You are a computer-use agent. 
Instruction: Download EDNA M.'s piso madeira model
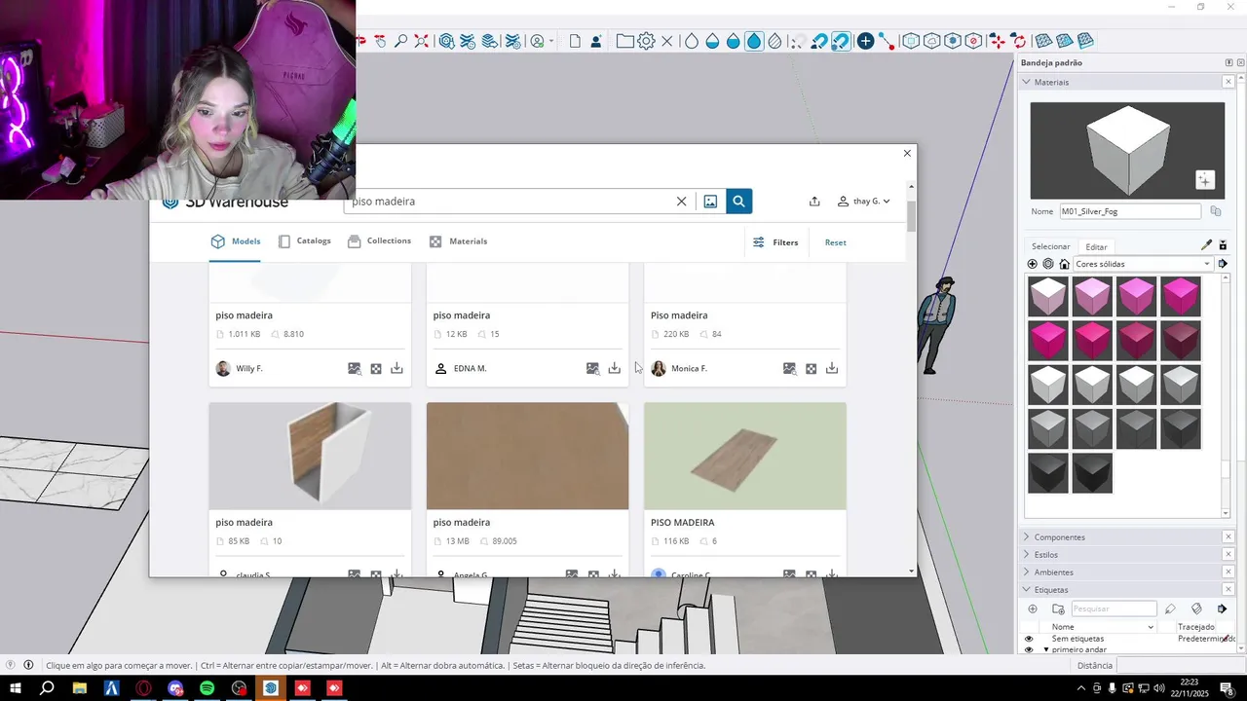point(614,368)
